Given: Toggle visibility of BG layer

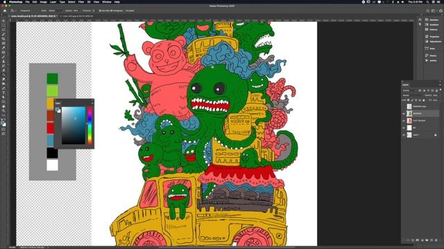Looking at the screenshot, I should click(404, 127).
